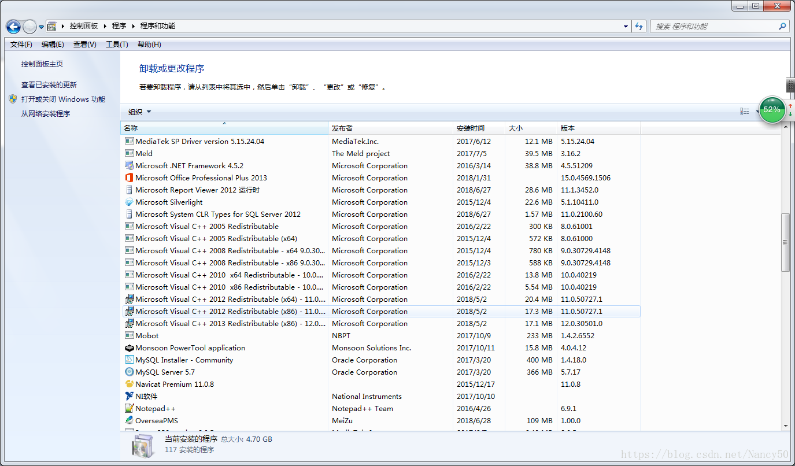Click the refresh button beside address bar

tap(639, 26)
